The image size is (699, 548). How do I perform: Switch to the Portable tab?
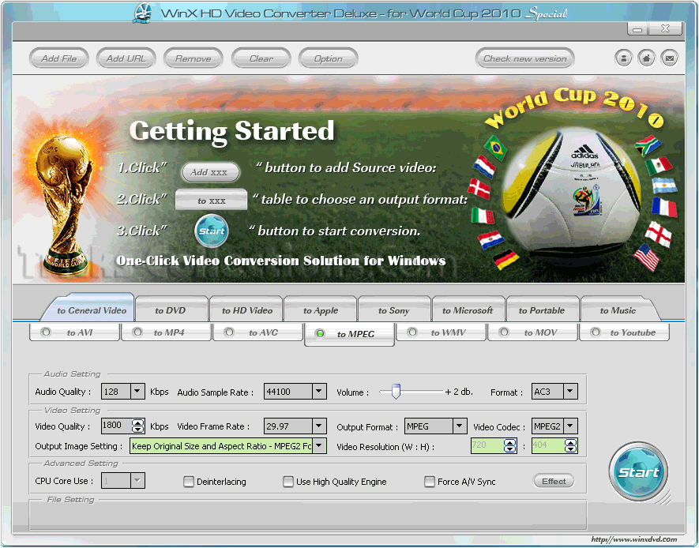pos(542,310)
